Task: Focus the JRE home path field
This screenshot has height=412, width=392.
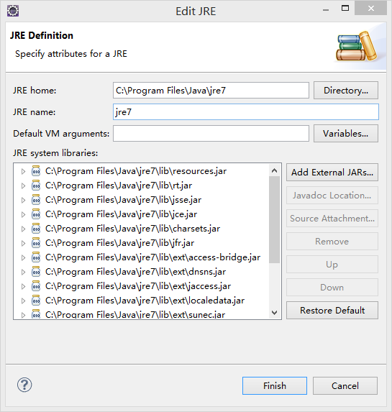Action: 211,91
